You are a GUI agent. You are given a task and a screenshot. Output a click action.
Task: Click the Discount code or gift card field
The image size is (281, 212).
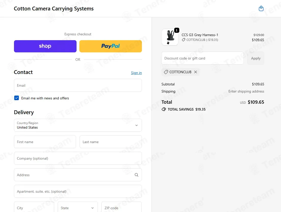202,58
